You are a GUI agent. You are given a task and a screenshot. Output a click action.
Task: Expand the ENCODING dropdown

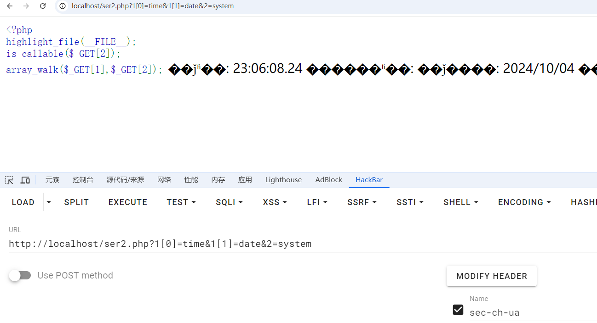(x=524, y=202)
